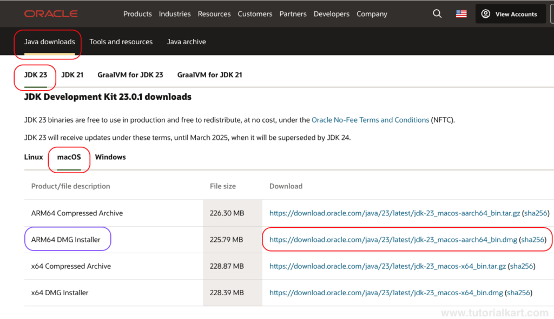Click the View Accounts button

510,14
